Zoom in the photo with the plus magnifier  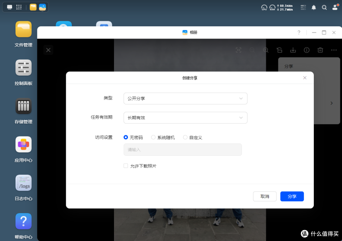click(x=266, y=50)
